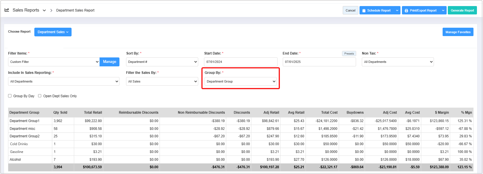Expand the Print/Export Report arrow menu
Screen dimensions: 483x174
[443, 10]
